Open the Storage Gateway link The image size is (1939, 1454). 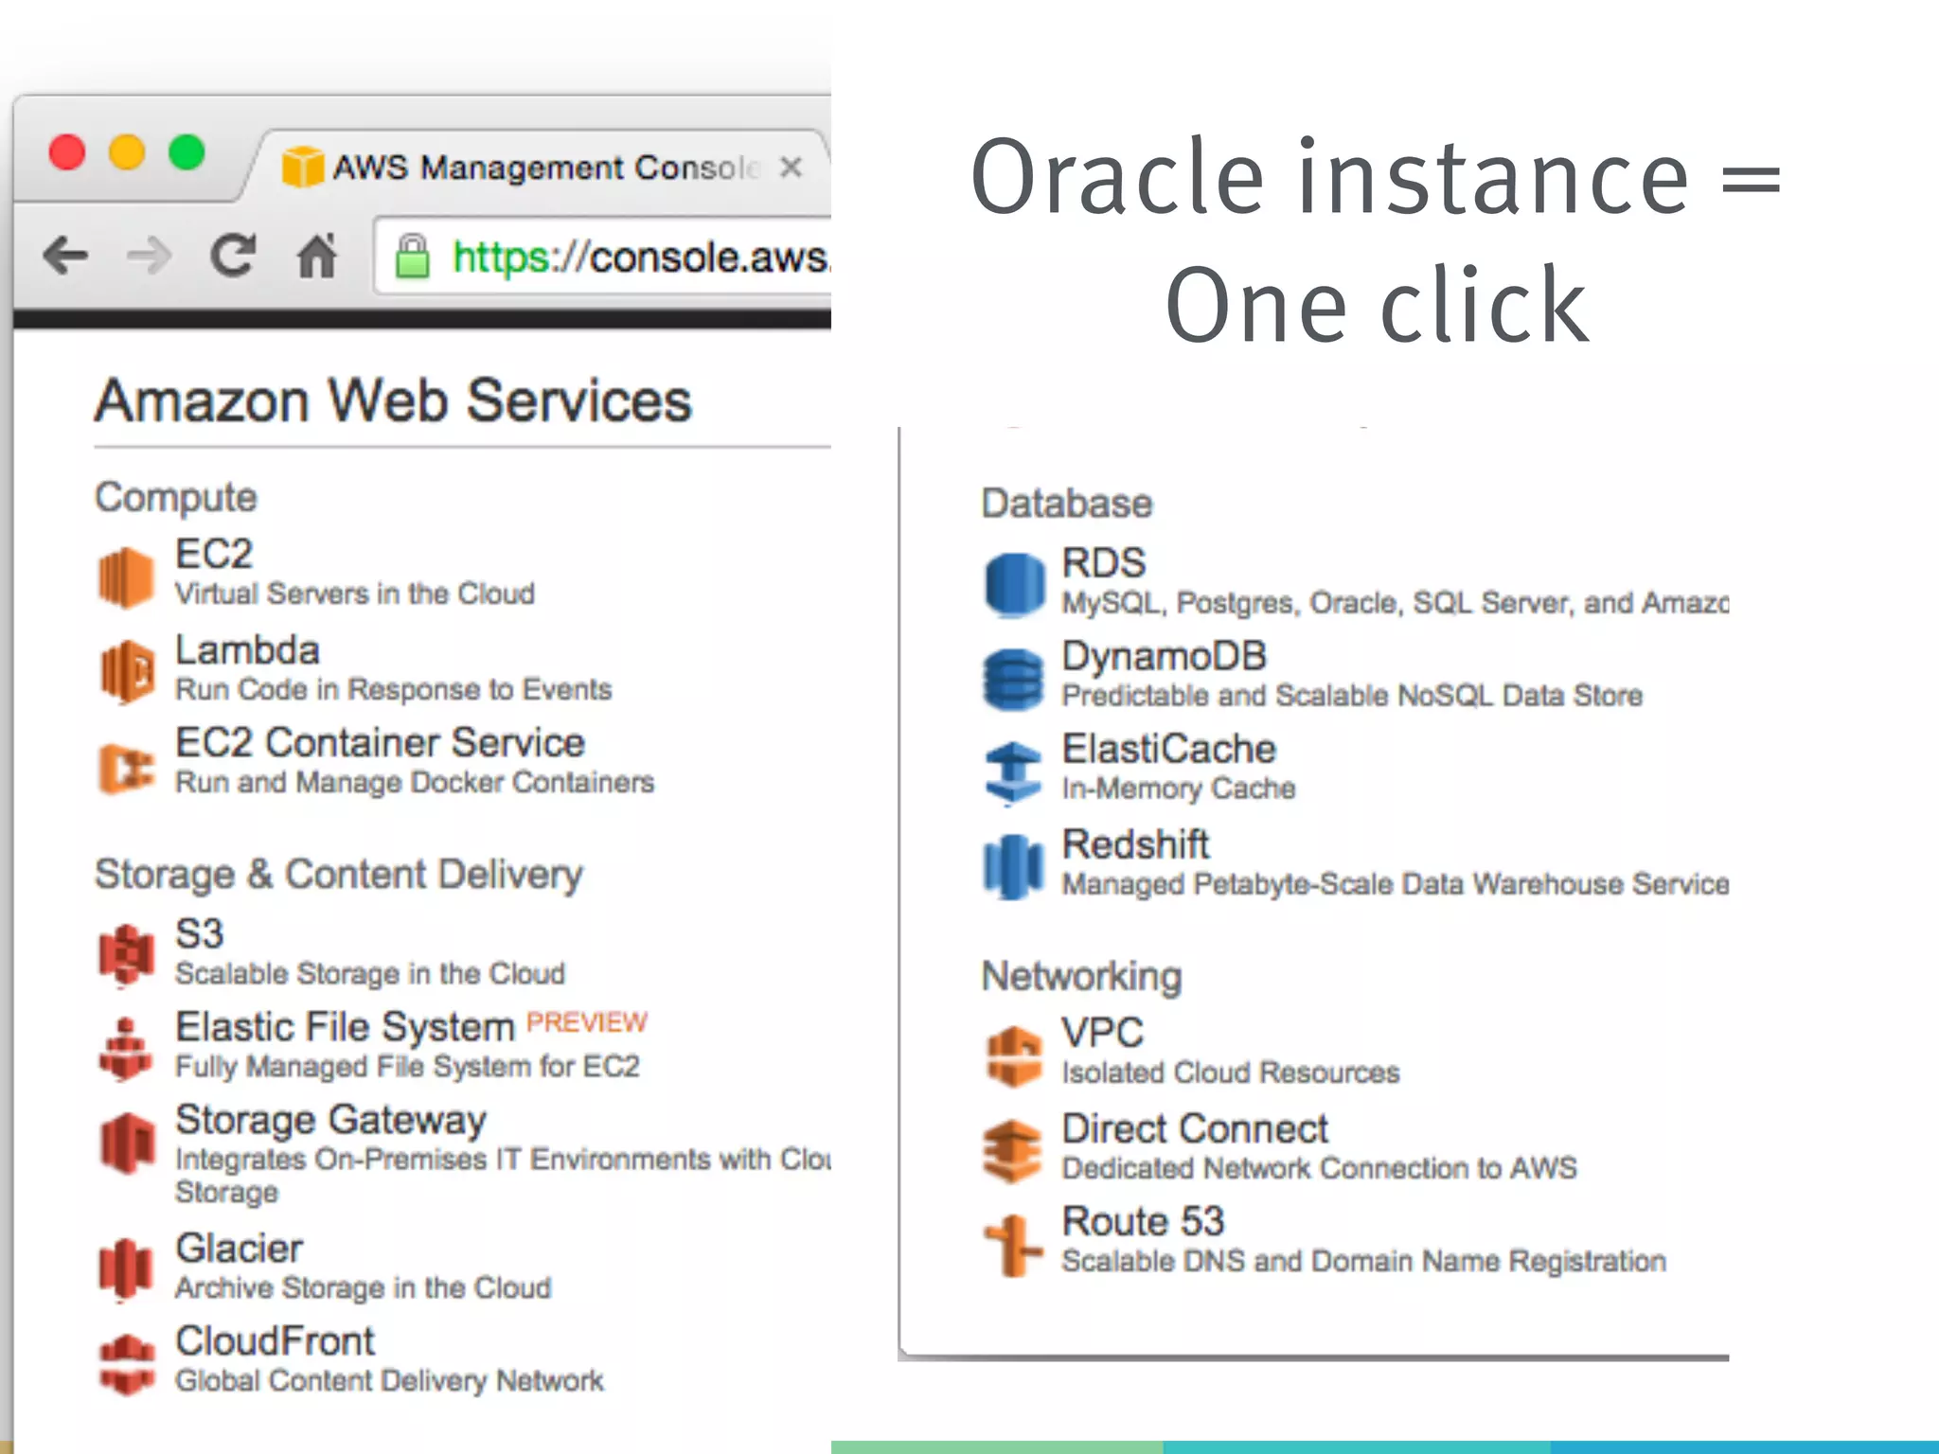coord(331,1120)
